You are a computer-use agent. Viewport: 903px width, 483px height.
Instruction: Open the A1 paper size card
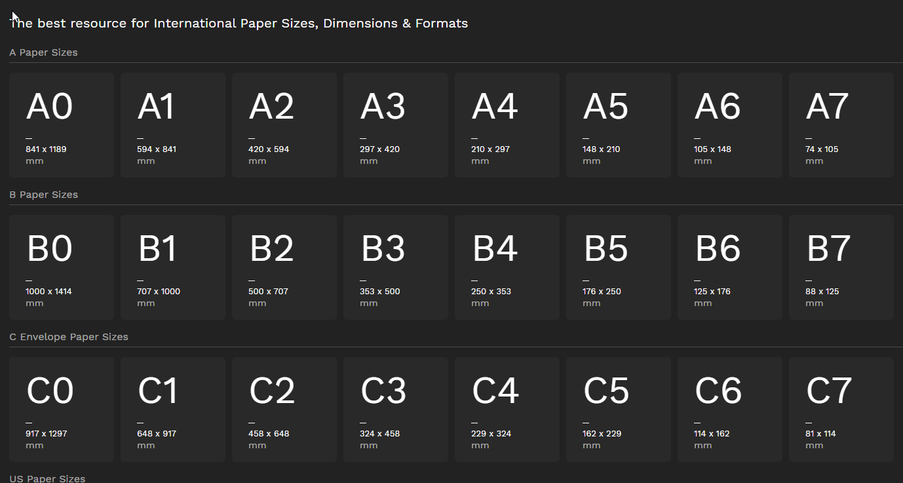point(173,125)
